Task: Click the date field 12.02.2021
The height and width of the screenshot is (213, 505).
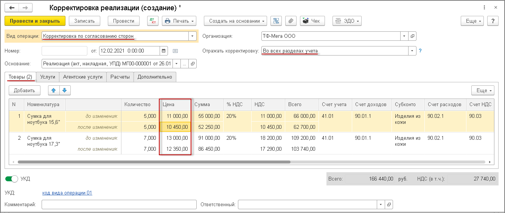Action: (129, 51)
